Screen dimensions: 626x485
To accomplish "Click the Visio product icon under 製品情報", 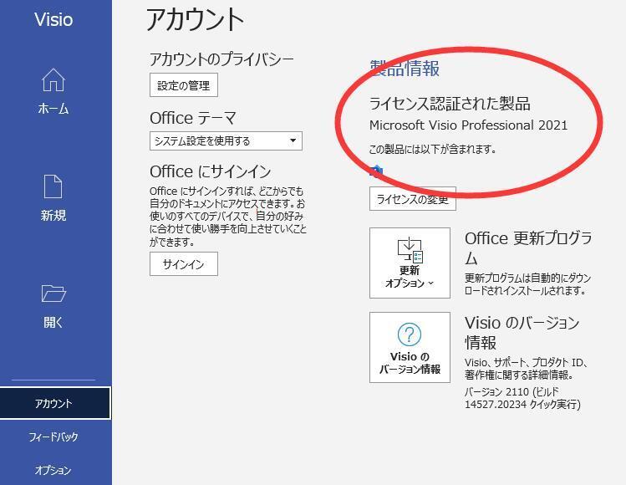I will (375, 171).
